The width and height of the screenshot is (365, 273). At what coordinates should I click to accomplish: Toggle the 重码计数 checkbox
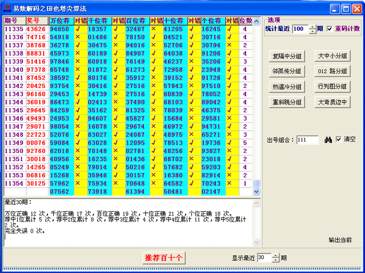click(330, 29)
